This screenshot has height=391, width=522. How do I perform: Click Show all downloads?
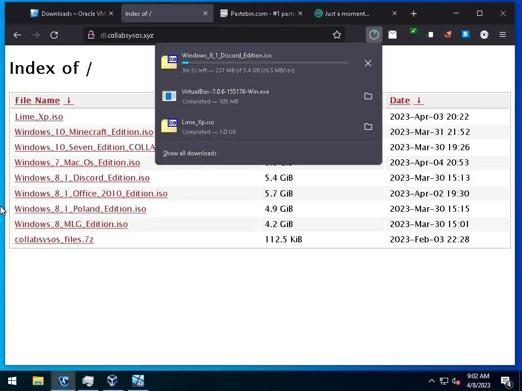pyautogui.click(x=190, y=153)
